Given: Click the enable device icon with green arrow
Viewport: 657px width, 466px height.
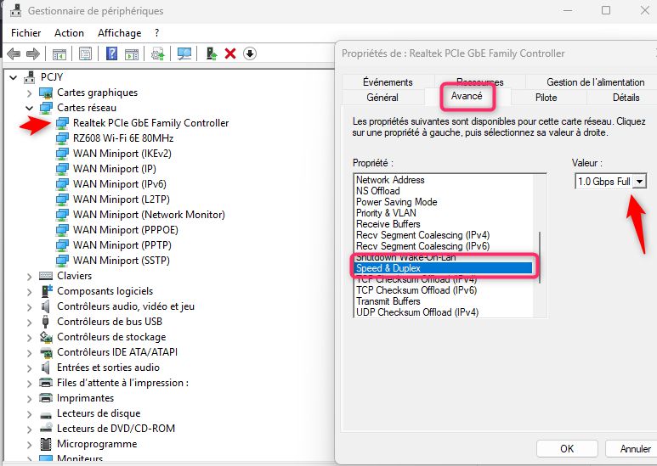Looking at the screenshot, I should 211,53.
